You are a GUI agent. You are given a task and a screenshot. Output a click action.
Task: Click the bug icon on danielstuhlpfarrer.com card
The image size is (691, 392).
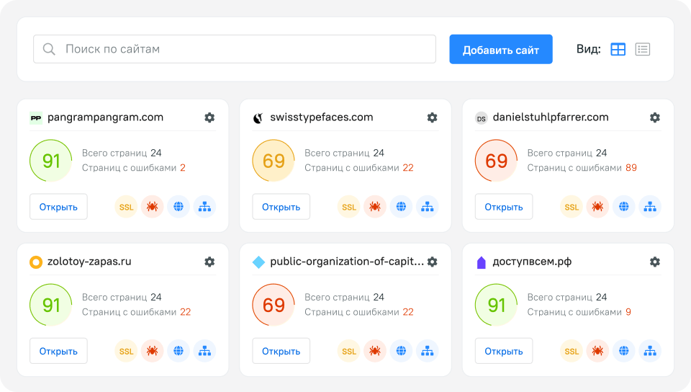point(597,207)
